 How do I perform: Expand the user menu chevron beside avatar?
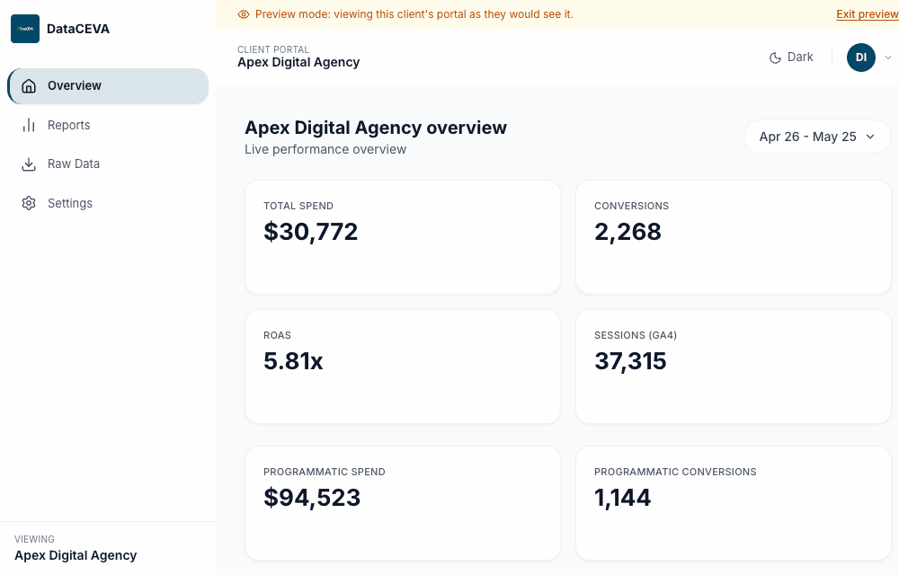pyautogui.click(x=888, y=57)
